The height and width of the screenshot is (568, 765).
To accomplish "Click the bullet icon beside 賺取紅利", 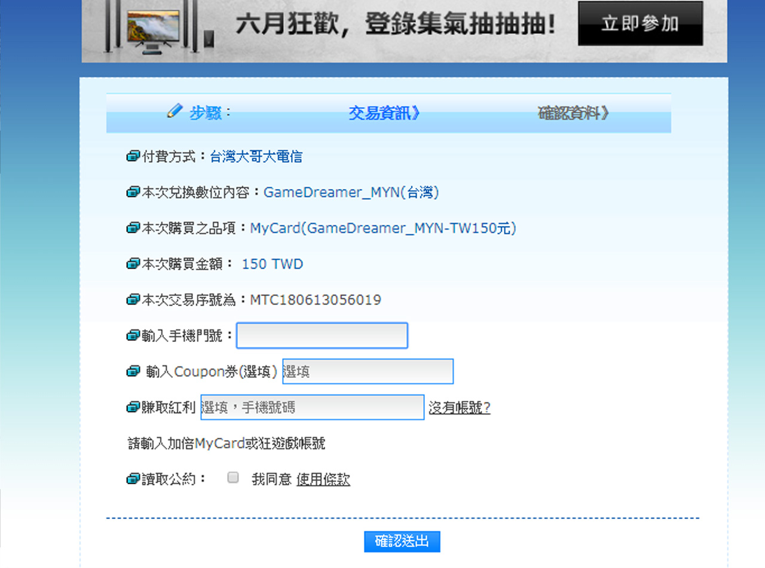I will coord(133,408).
